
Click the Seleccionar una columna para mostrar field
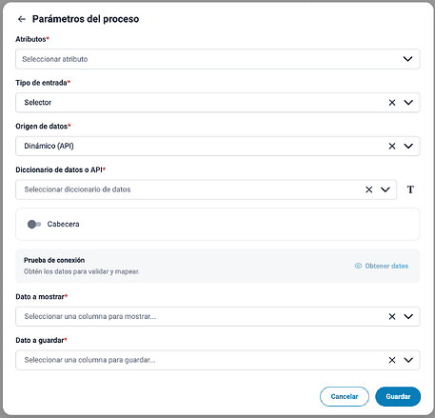point(218,316)
